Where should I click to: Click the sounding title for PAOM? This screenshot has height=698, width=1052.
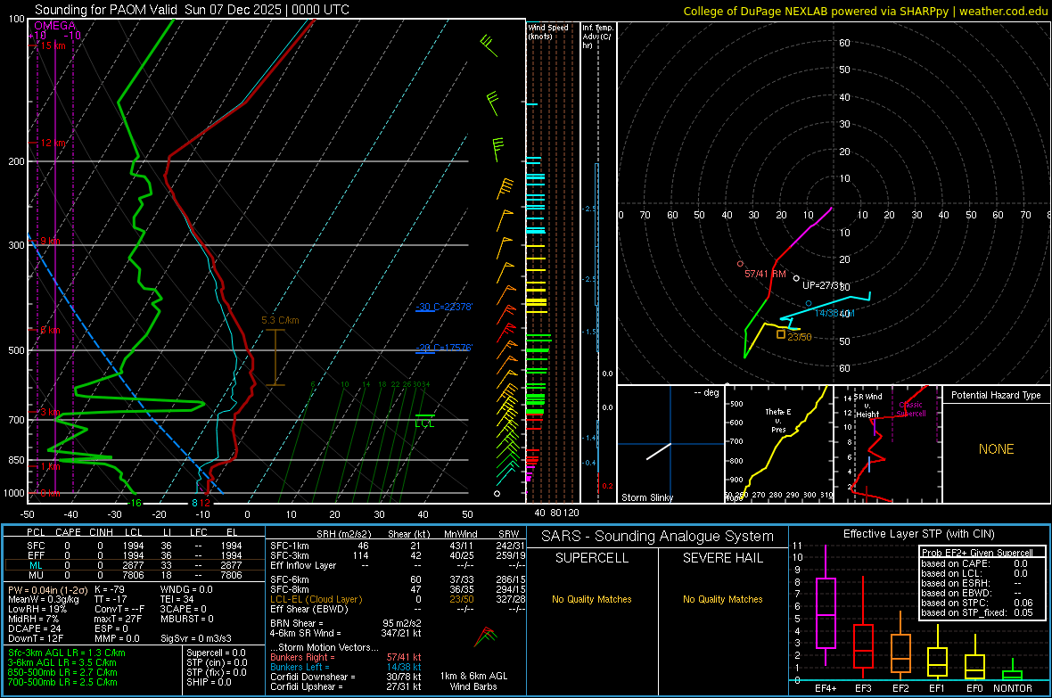pos(192,10)
